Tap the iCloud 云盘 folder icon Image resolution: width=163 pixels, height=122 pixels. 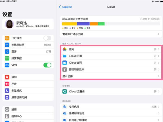coord(65,56)
